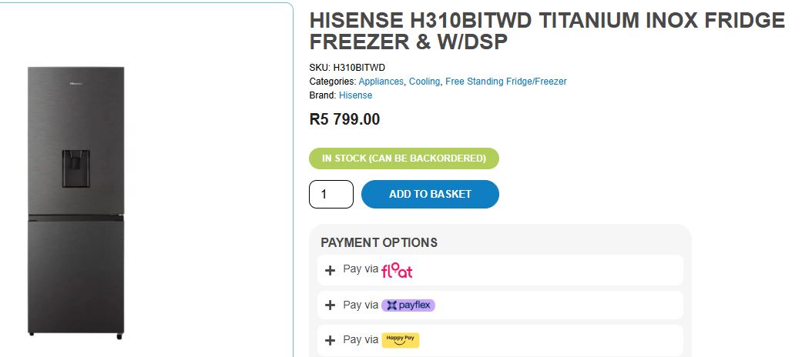Go to Free Standing Fridge/Freezer category
This screenshot has width=802, height=357.
pyautogui.click(x=505, y=82)
